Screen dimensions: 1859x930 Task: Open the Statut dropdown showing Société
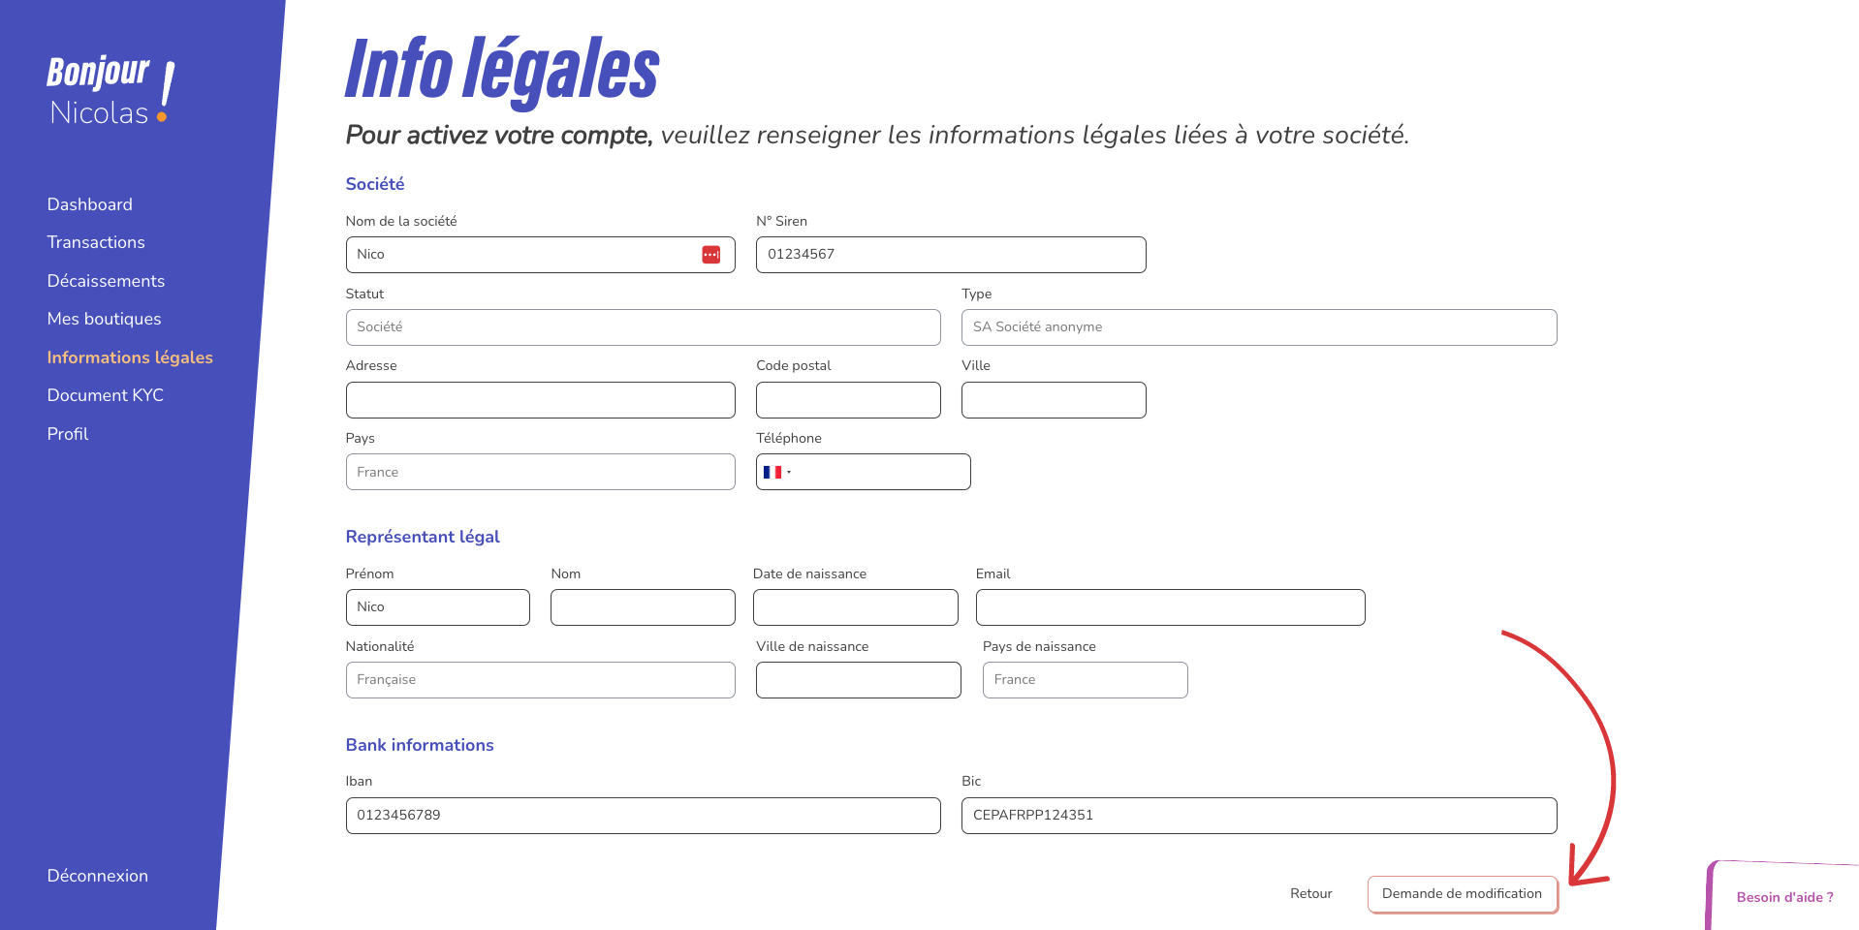click(643, 327)
